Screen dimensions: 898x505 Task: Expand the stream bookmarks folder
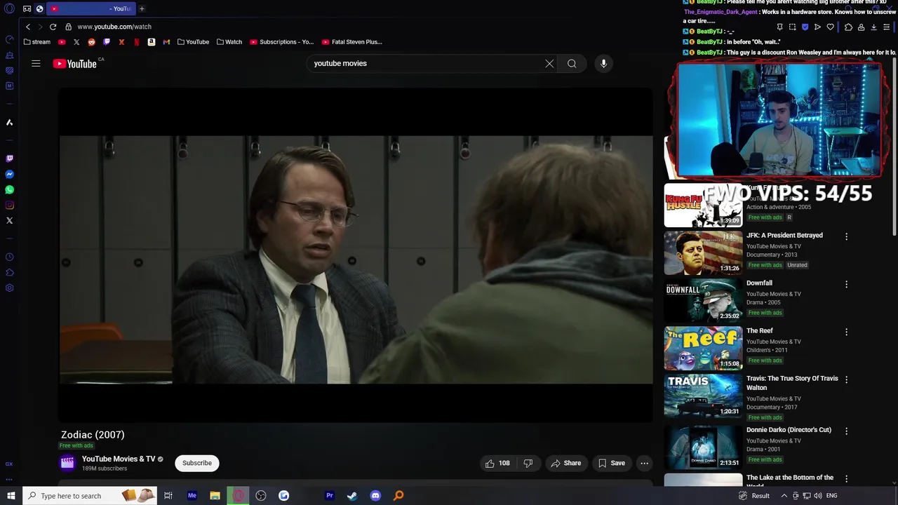(37, 42)
